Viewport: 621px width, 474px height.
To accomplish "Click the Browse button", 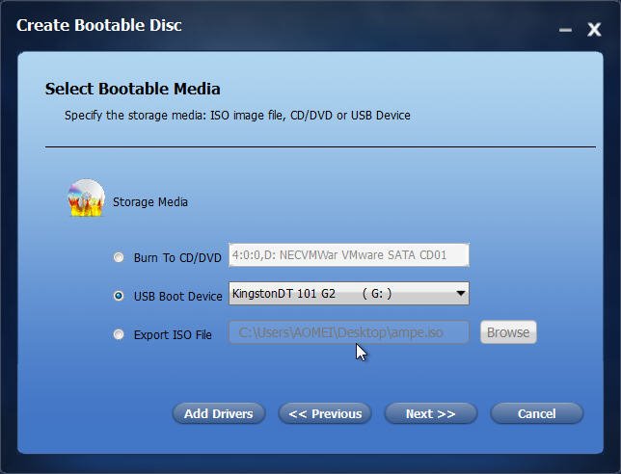I will 508,332.
